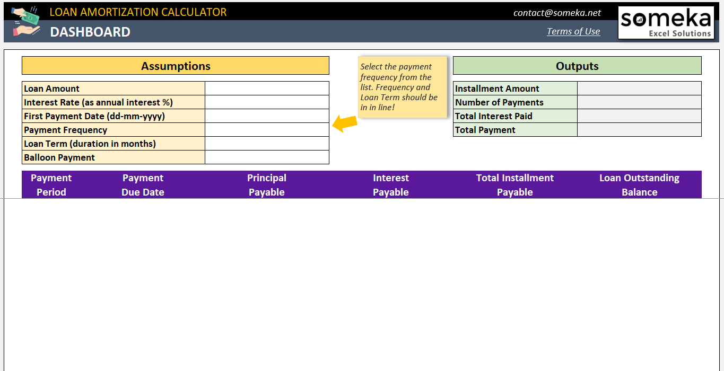This screenshot has width=724, height=371.
Task: Click the 'Installment Amount' label
Action: [x=497, y=89]
